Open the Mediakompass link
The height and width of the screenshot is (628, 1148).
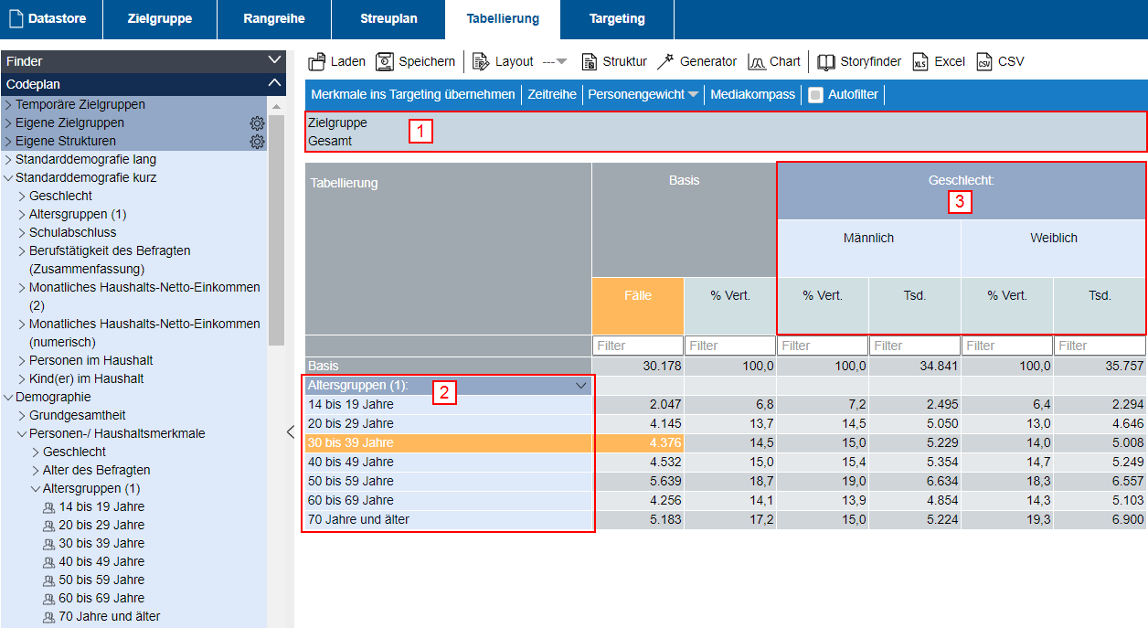tap(752, 94)
